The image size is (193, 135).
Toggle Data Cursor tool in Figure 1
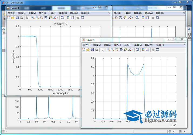50,18
